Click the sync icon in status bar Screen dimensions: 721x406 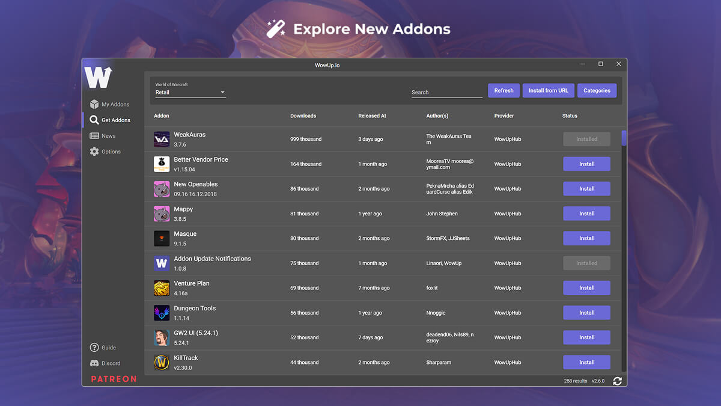(617, 381)
